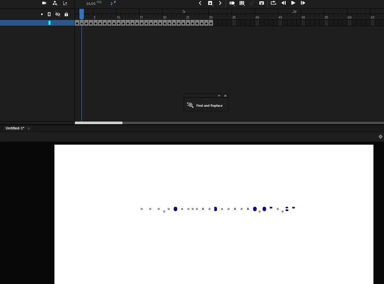
Task: Step back one frame
Action: tap(284, 3)
